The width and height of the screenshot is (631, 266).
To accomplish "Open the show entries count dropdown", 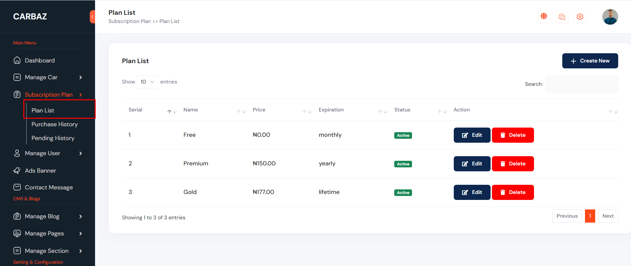I will (147, 82).
